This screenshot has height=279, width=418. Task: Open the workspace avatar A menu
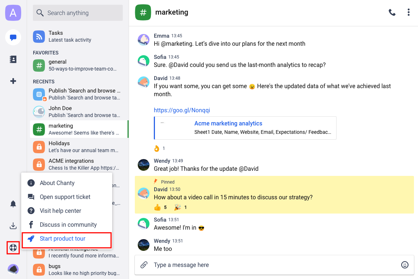click(13, 13)
